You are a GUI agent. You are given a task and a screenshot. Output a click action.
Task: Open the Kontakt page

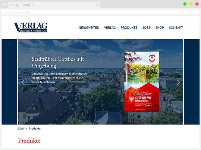[x=176, y=28]
